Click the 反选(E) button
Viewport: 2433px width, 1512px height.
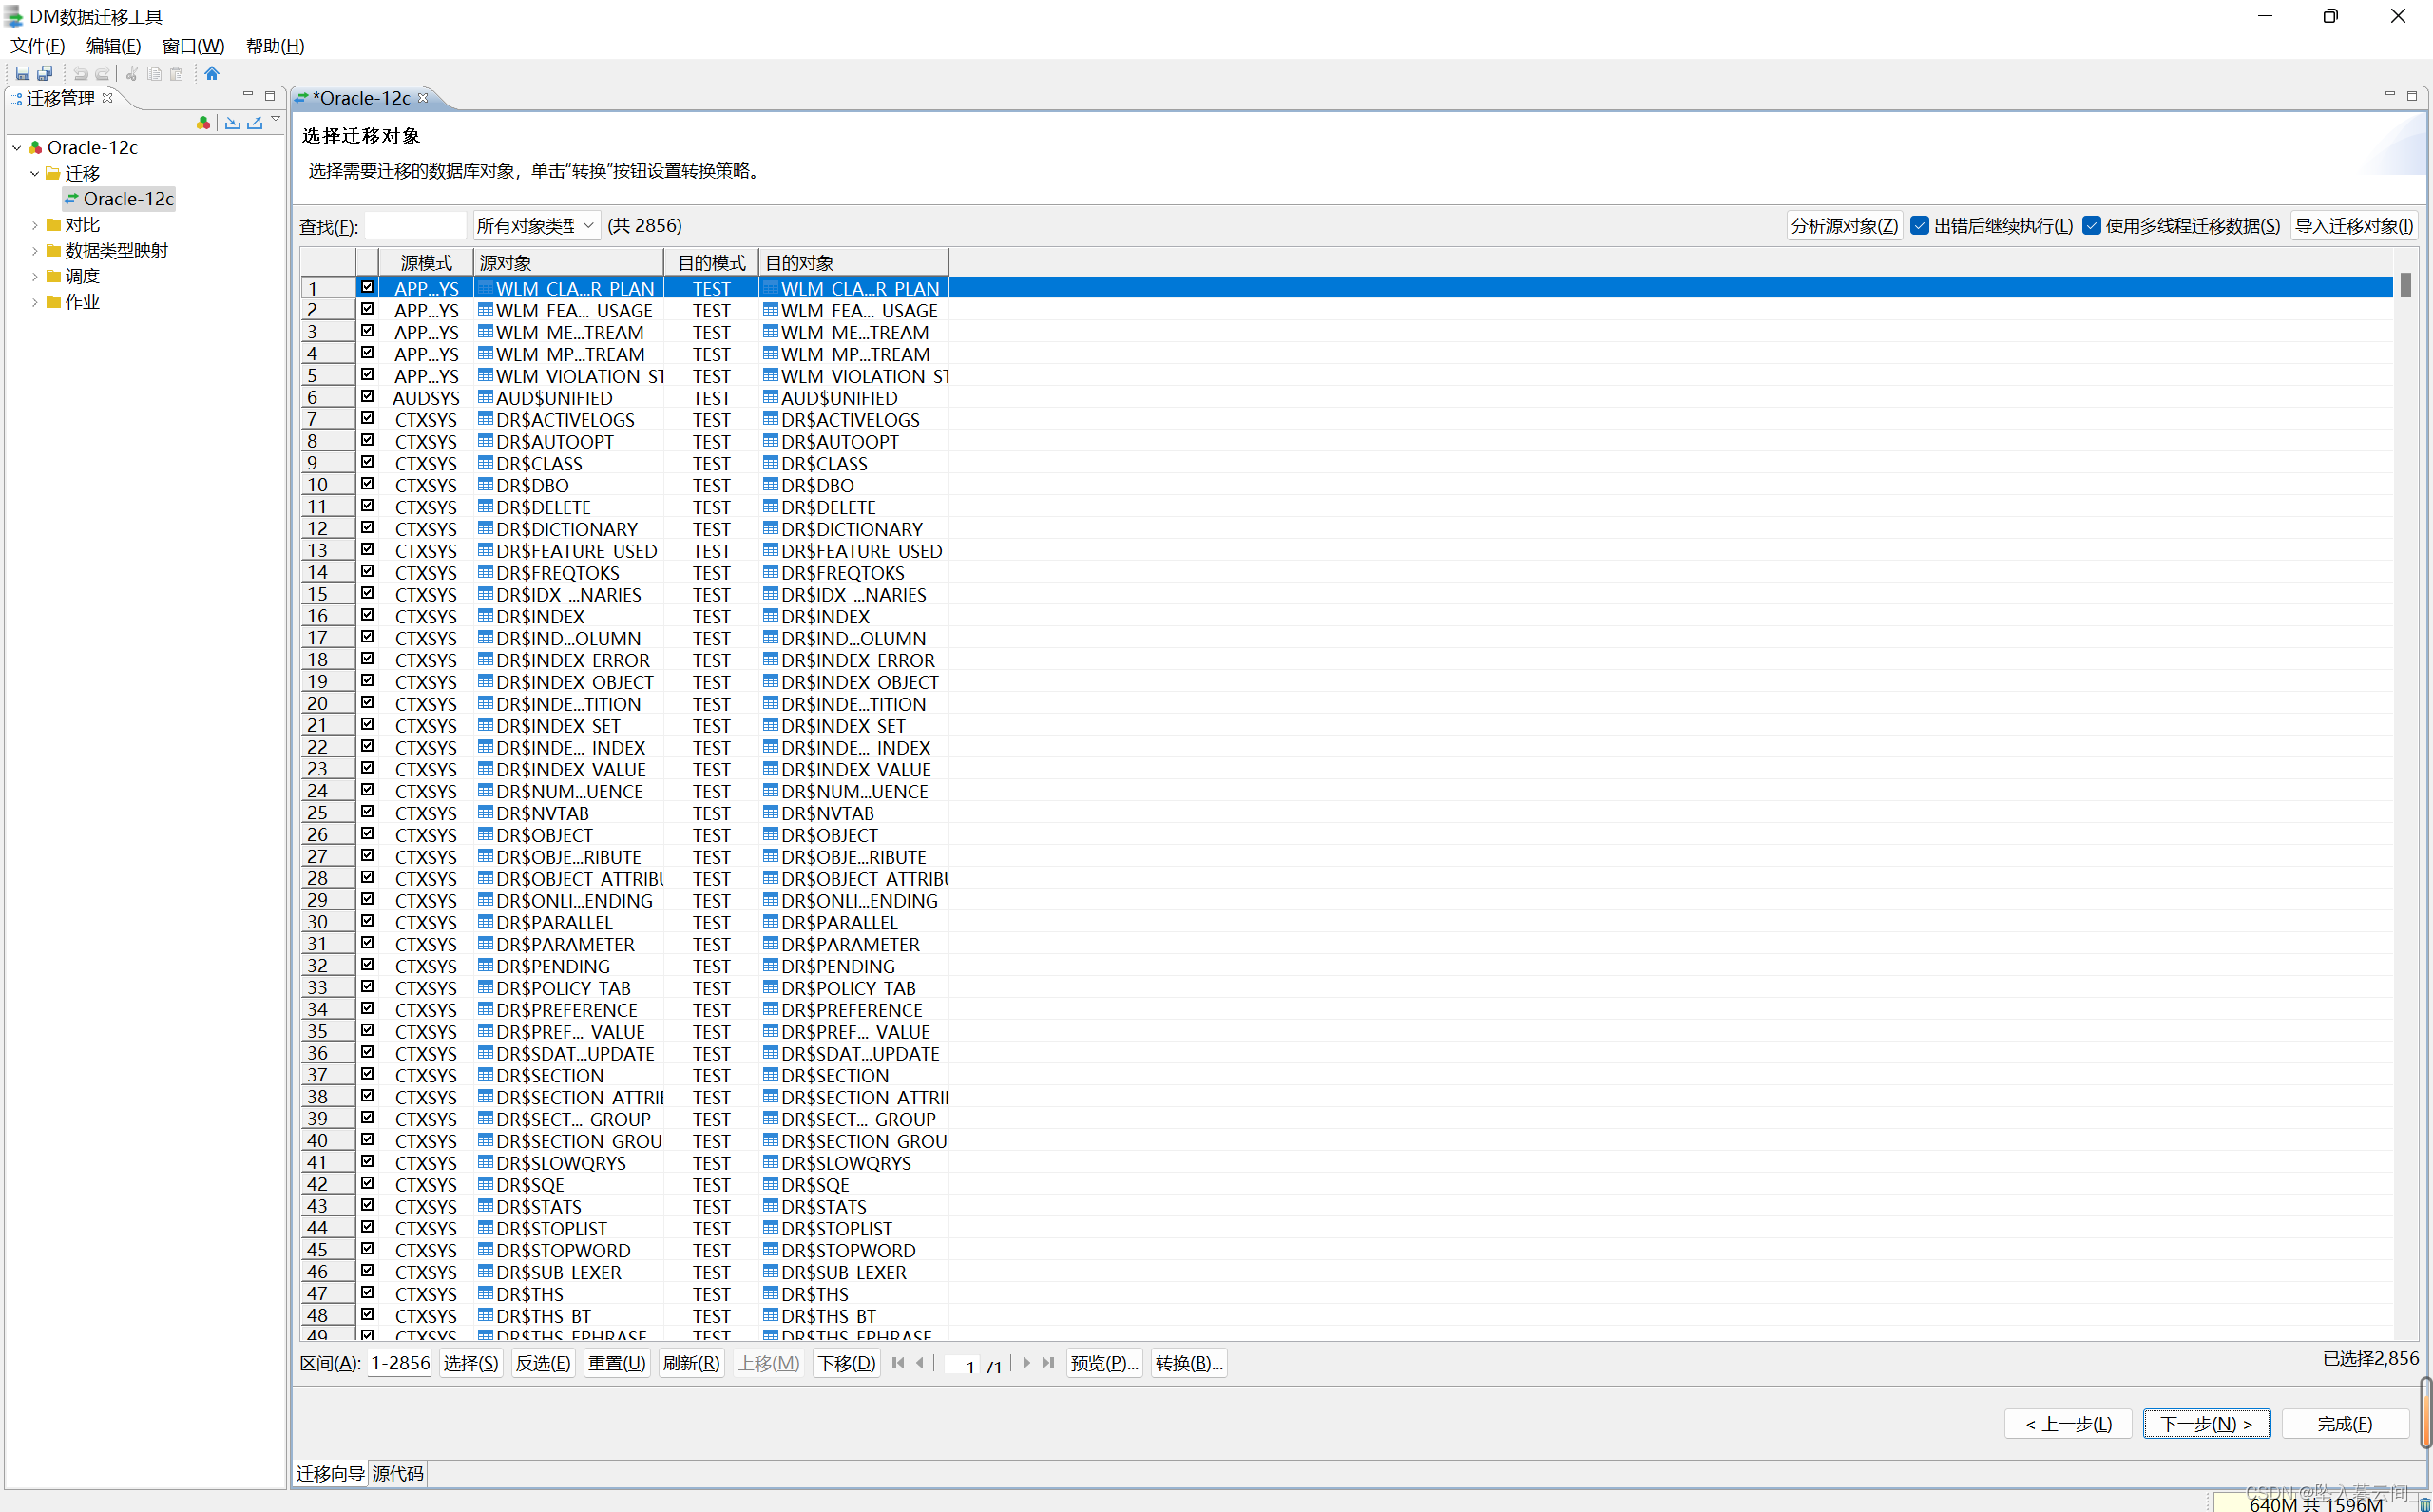tap(543, 1363)
